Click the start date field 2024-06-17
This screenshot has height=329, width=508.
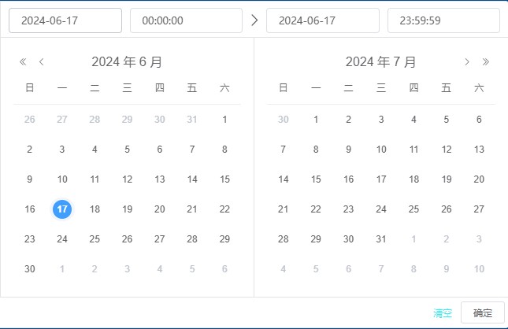pos(65,20)
